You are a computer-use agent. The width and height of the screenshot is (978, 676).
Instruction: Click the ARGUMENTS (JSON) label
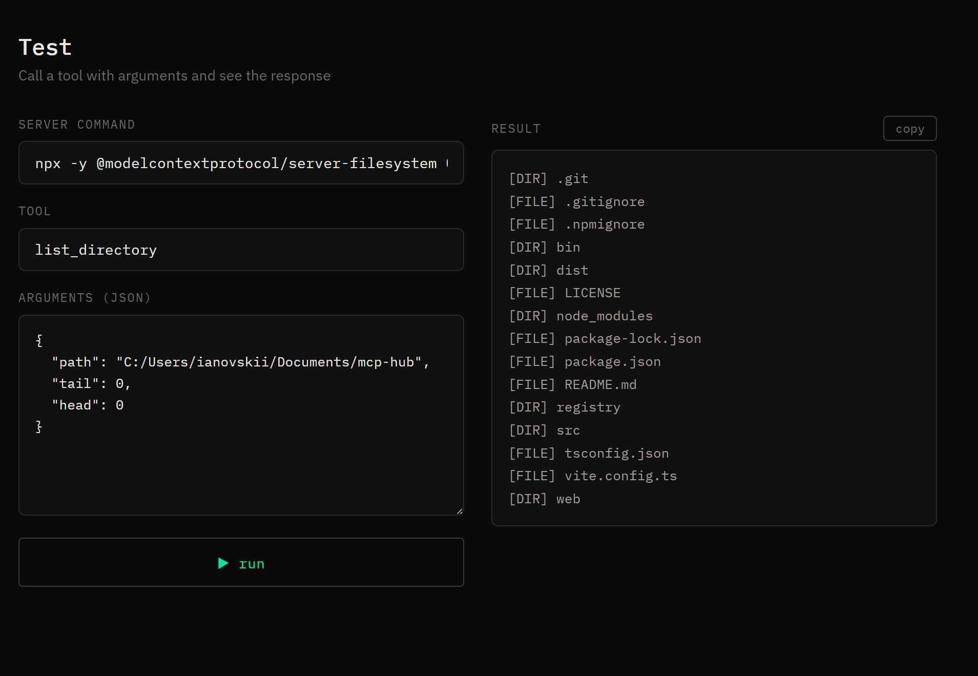click(85, 298)
